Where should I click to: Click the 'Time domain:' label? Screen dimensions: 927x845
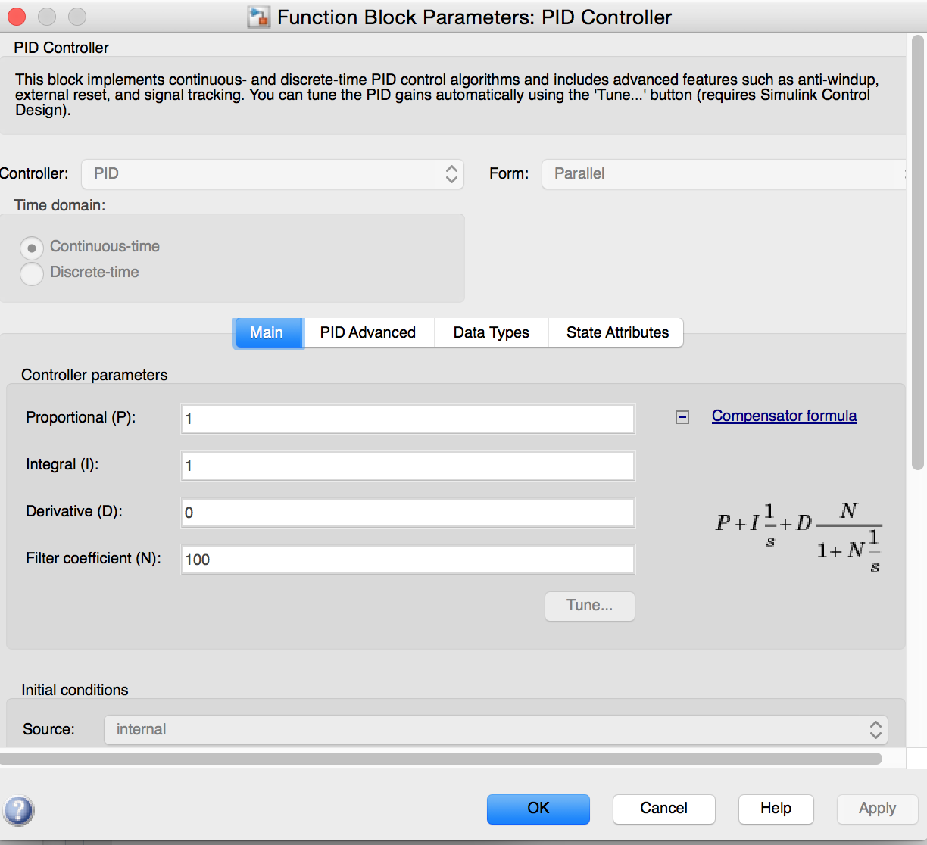(x=60, y=205)
